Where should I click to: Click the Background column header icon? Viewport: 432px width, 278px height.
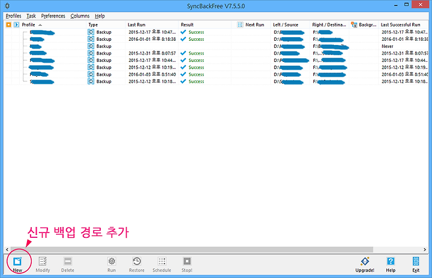click(x=354, y=25)
